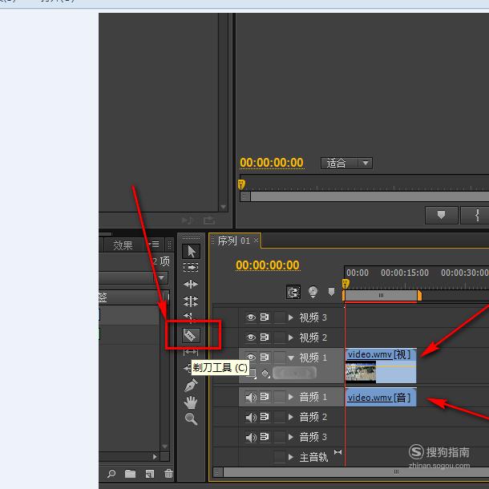Click the master track icon beside 主音轨
489x489 pixels.
[337, 452]
